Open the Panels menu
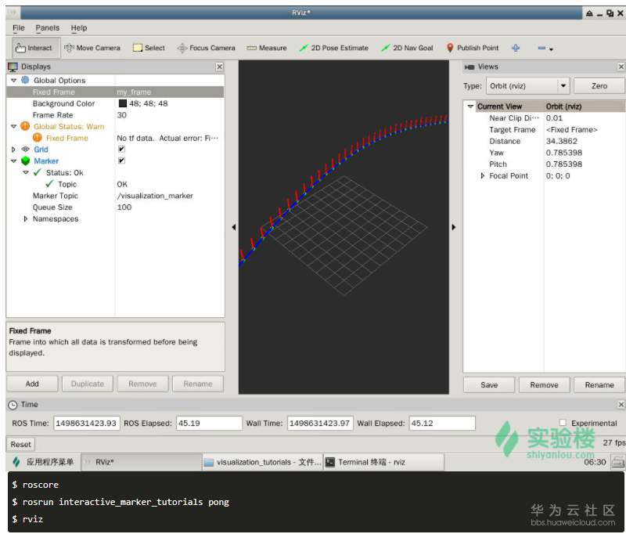Screen dimensions: 626x534 (x=47, y=28)
